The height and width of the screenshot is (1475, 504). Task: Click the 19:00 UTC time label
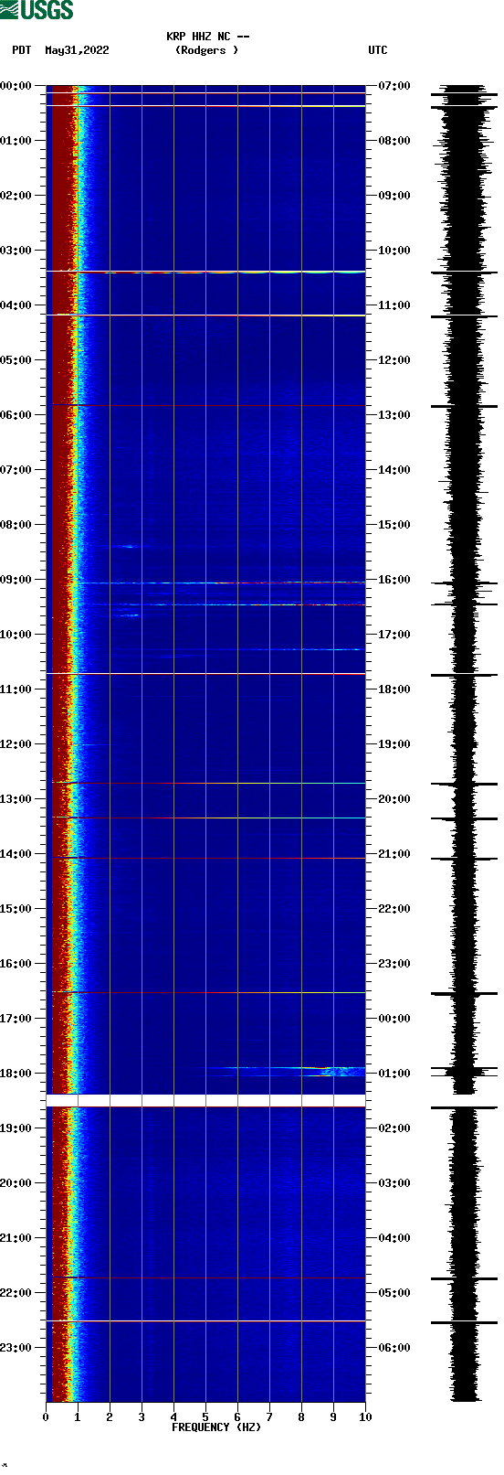394,744
